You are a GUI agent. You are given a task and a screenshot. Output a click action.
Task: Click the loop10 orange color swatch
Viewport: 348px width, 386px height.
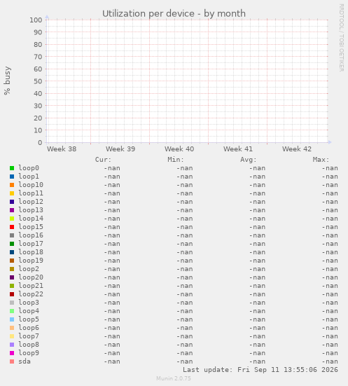(x=12, y=185)
